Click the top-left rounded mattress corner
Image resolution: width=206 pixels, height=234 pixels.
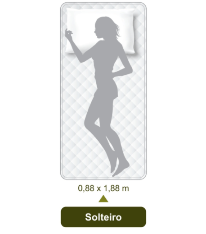pos(64,5)
